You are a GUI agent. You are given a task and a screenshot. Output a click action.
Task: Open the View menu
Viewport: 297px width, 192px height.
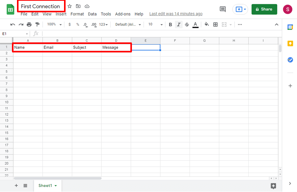(47, 14)
